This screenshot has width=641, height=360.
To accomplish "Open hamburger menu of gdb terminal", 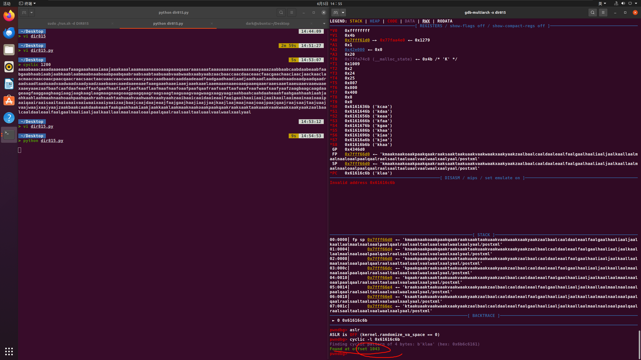I will point(603,12).
